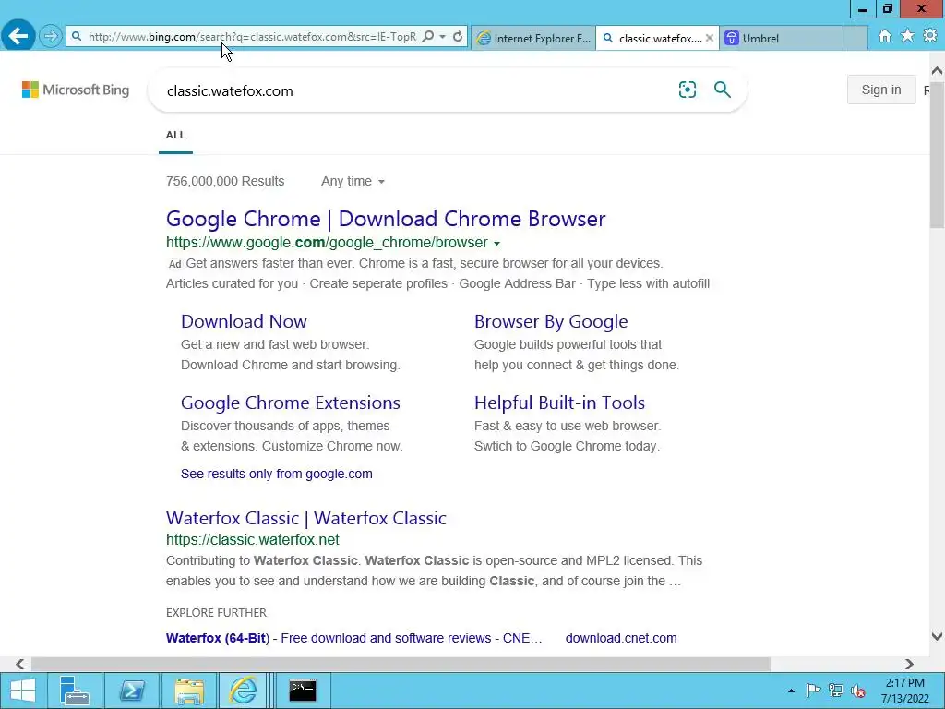This screenshot has width=945, height=709.
Task: Open File Explorer from the taskbar
Action: pyautogui.click(x=188, y=691)
